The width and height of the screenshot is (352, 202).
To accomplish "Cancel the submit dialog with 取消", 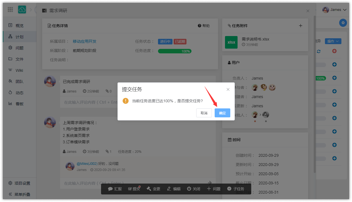I will coord(204,113).
